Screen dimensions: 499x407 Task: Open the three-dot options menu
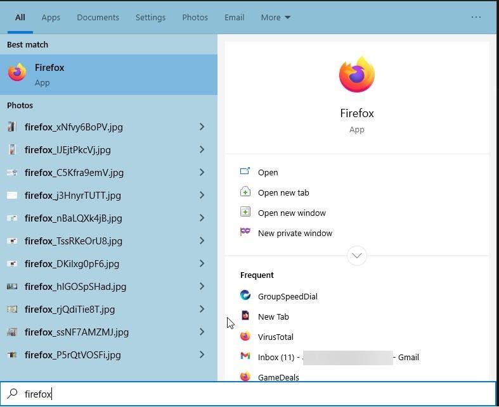point(476,18)
